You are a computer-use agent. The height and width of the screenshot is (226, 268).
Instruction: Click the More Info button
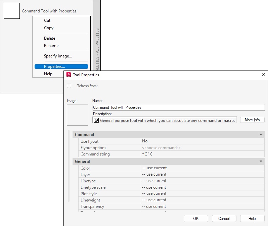(x=252, y=120)
